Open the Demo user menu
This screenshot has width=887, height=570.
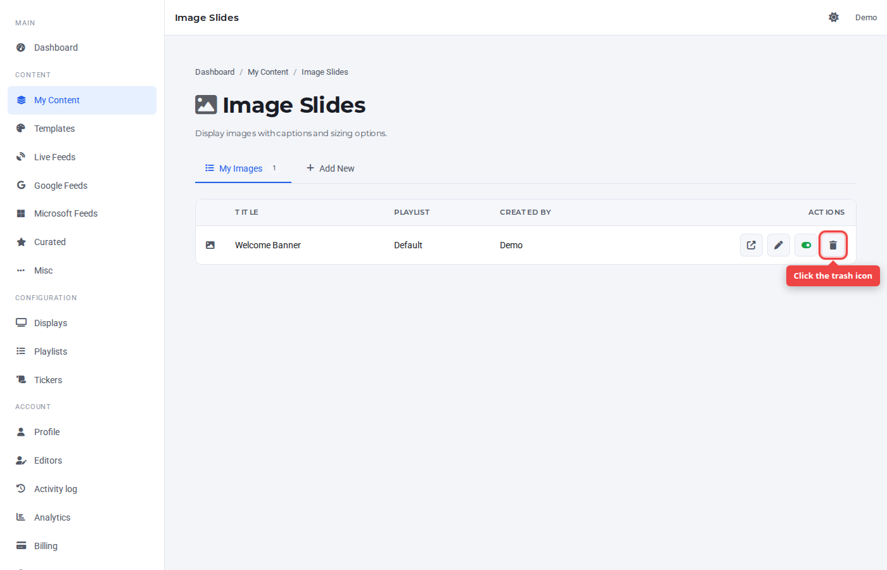866,17
